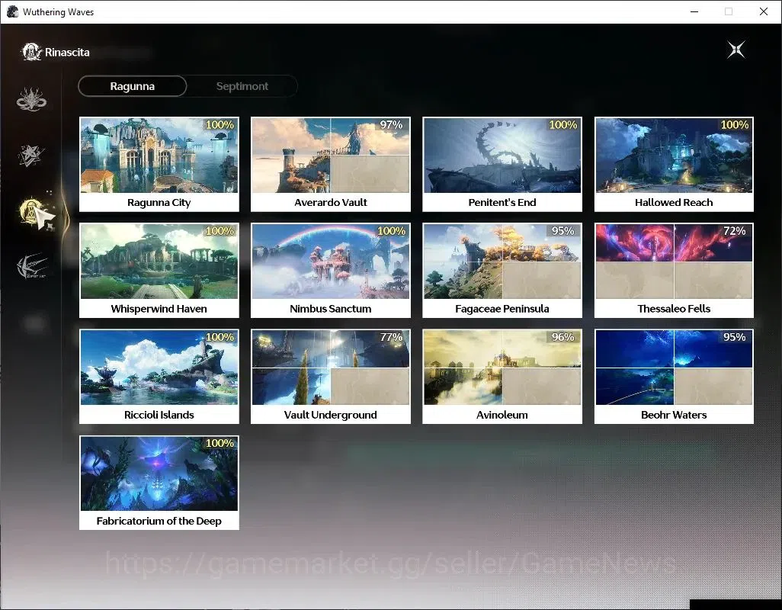
Task: Close the Wuthering Waves window
Action: (764, 11)
